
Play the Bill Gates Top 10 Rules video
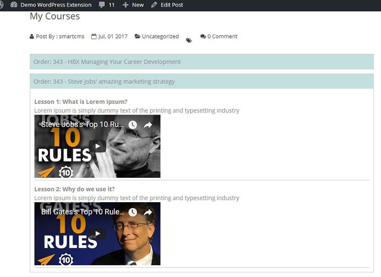pos(97,234)
